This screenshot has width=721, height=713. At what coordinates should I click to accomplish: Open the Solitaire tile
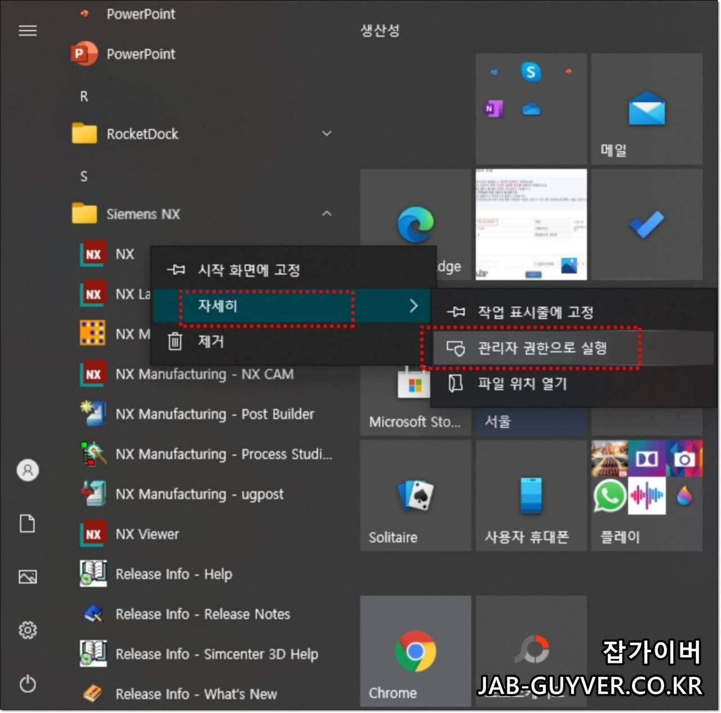pos(416,495)
